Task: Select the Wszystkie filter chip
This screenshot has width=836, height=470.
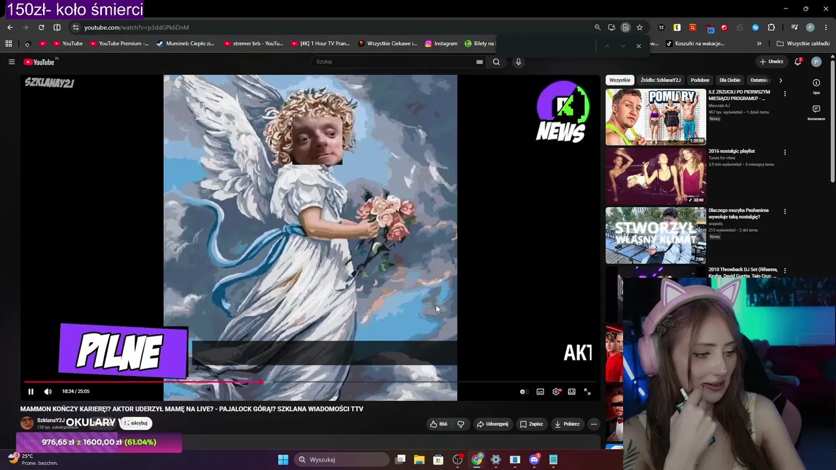Action: tap(620, 80)
